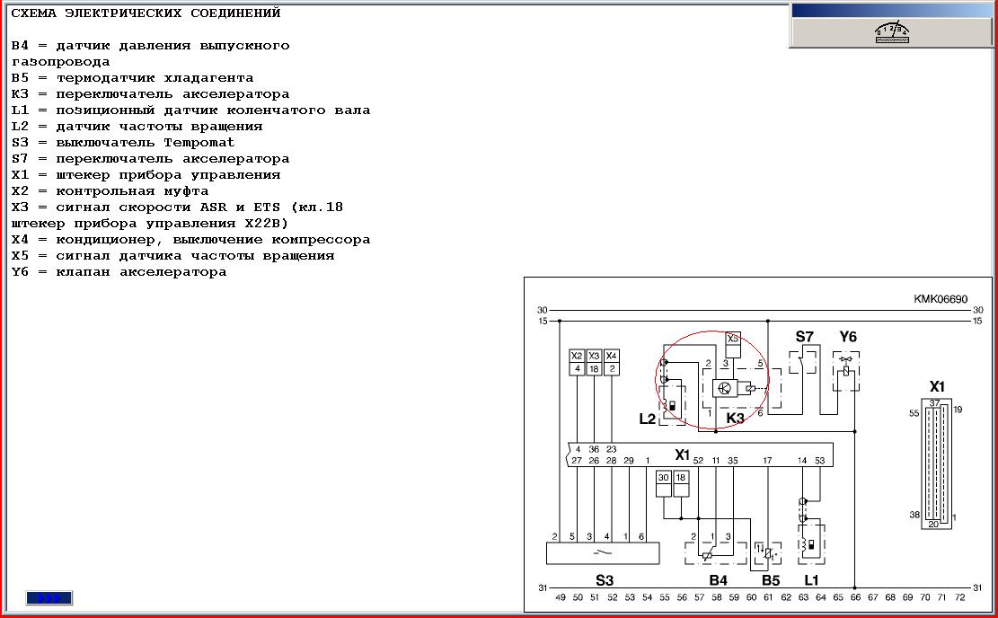Click the B5 coolant thermosensor symbol
998x618 pixels.
point(768,552)
